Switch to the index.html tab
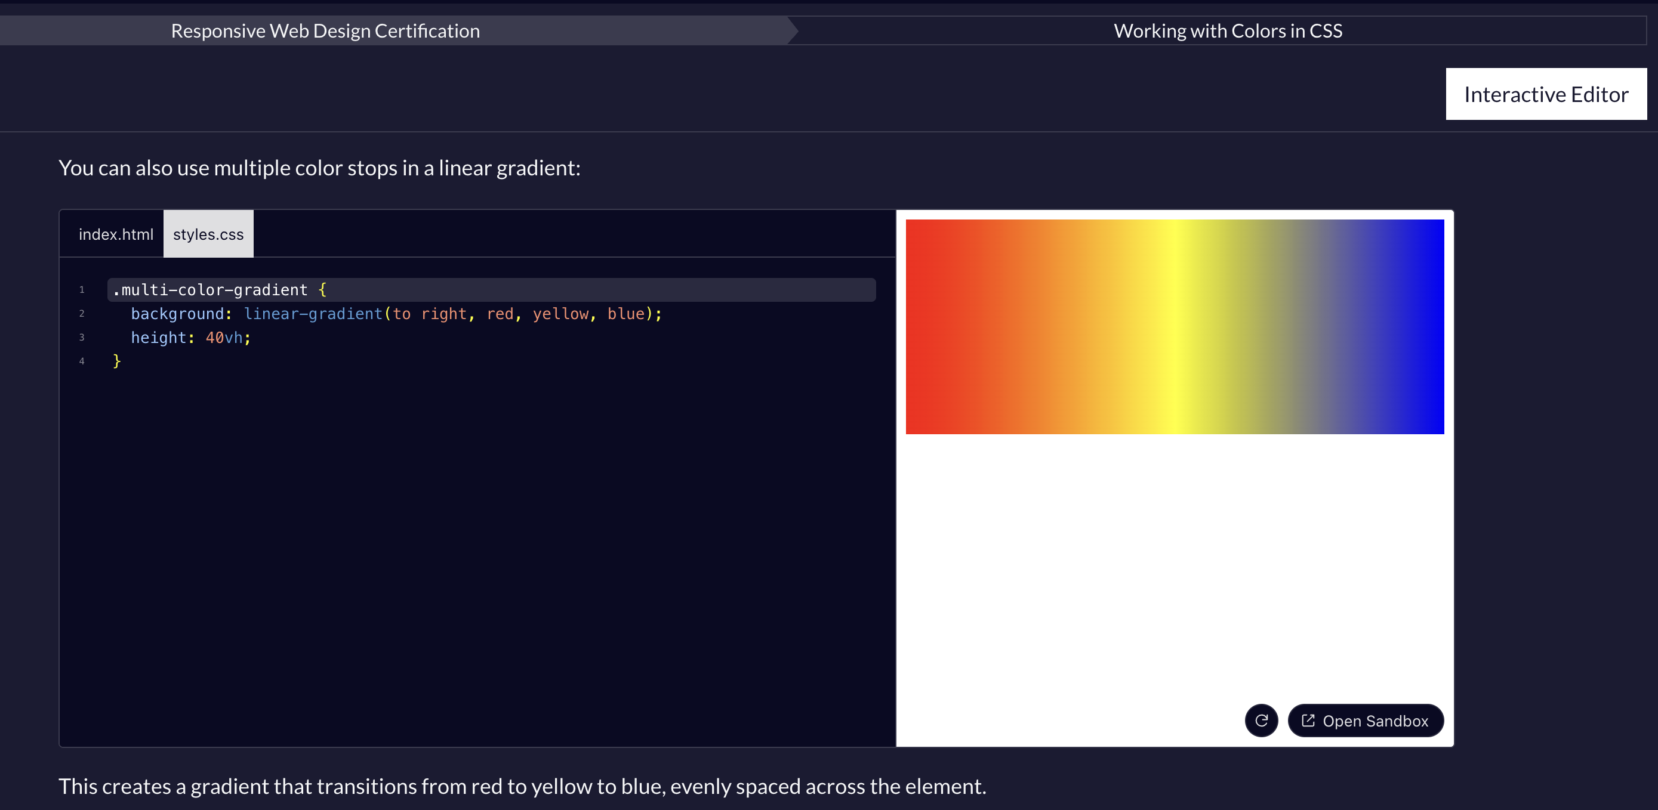The width and height of the screenshot is (1658, 810). point(116,234)
